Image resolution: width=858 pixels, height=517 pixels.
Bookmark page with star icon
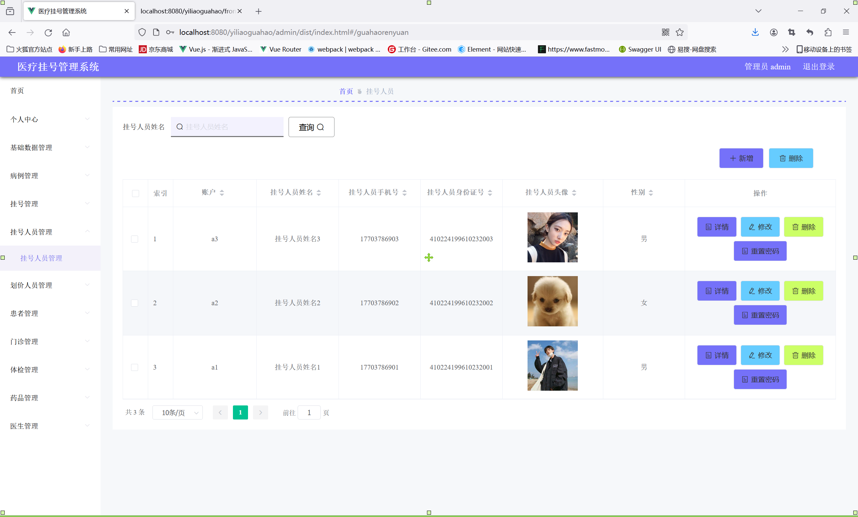(x=679, y=33)
